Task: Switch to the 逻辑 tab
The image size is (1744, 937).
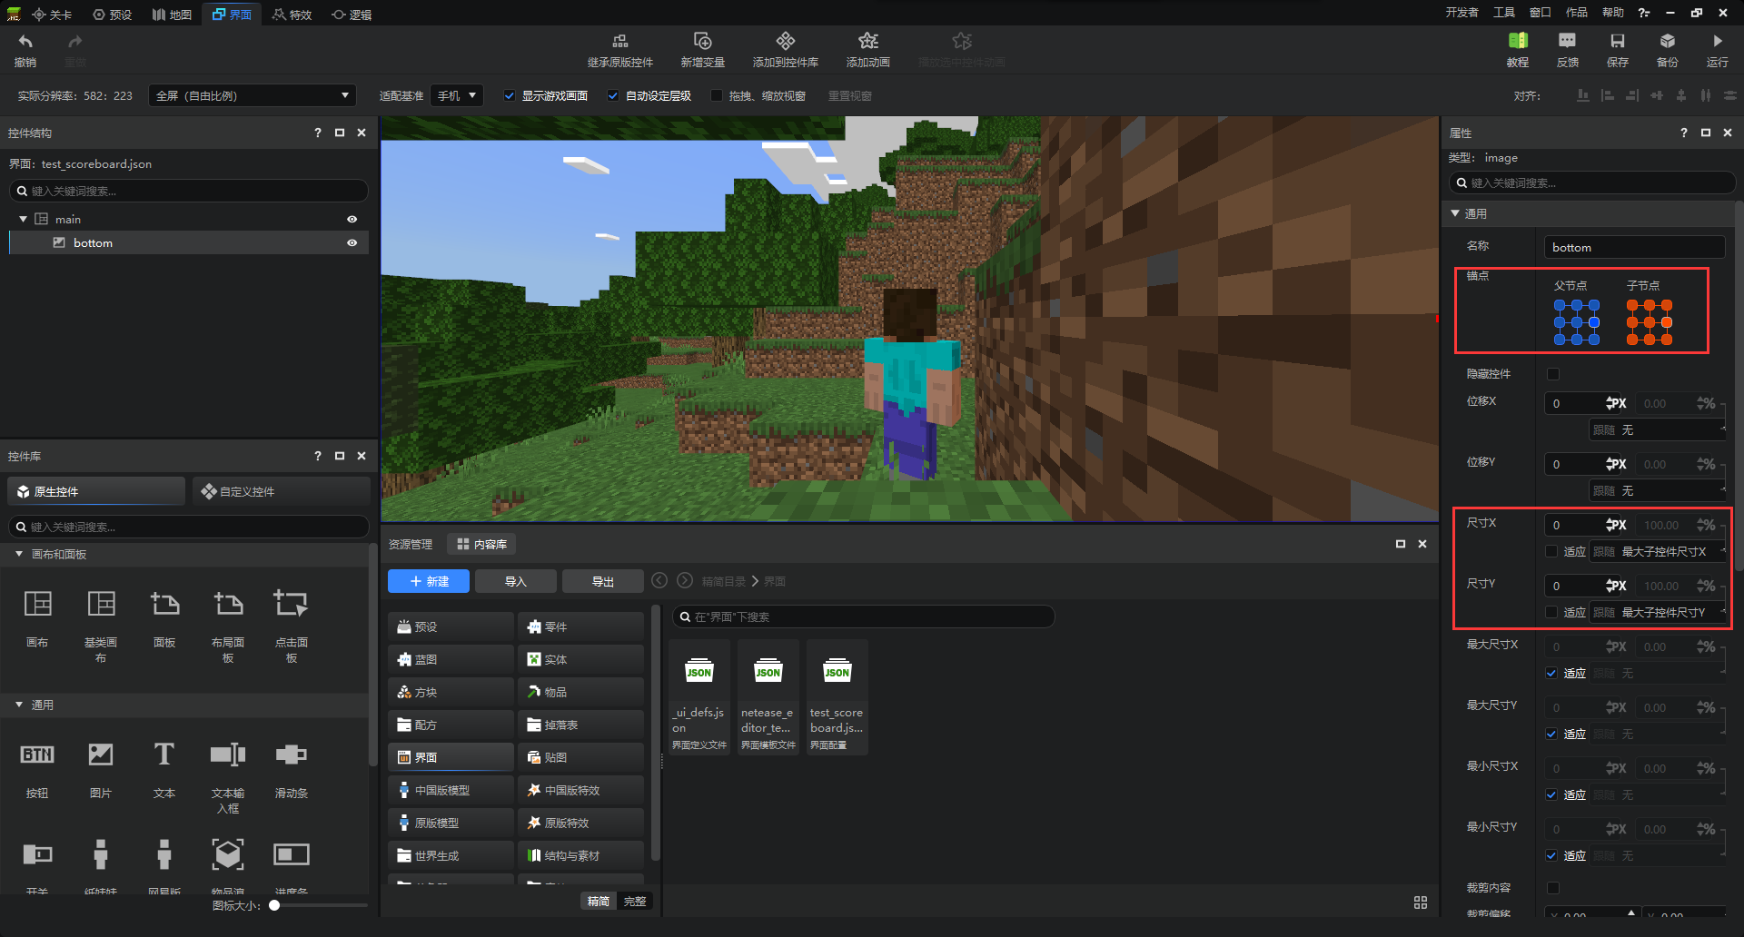Action: coord(352,15)
